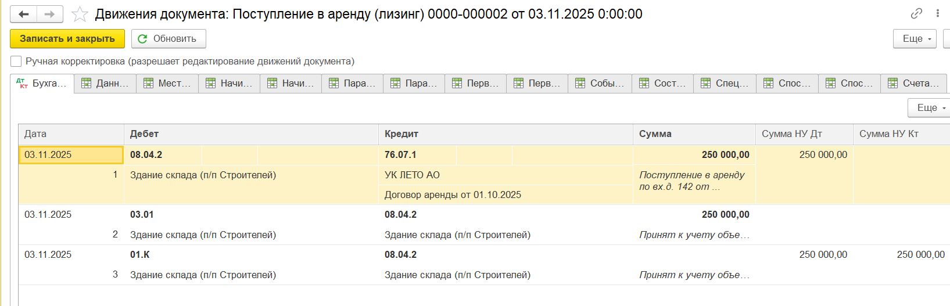950x306 pixels.
Task: Select the 03.01 debit account row
Action: [x=142, y=215]
